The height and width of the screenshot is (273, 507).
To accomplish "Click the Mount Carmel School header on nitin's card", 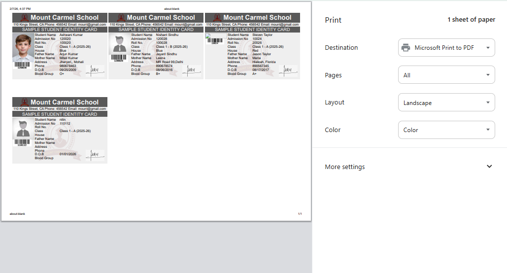I will pos(65,102).
